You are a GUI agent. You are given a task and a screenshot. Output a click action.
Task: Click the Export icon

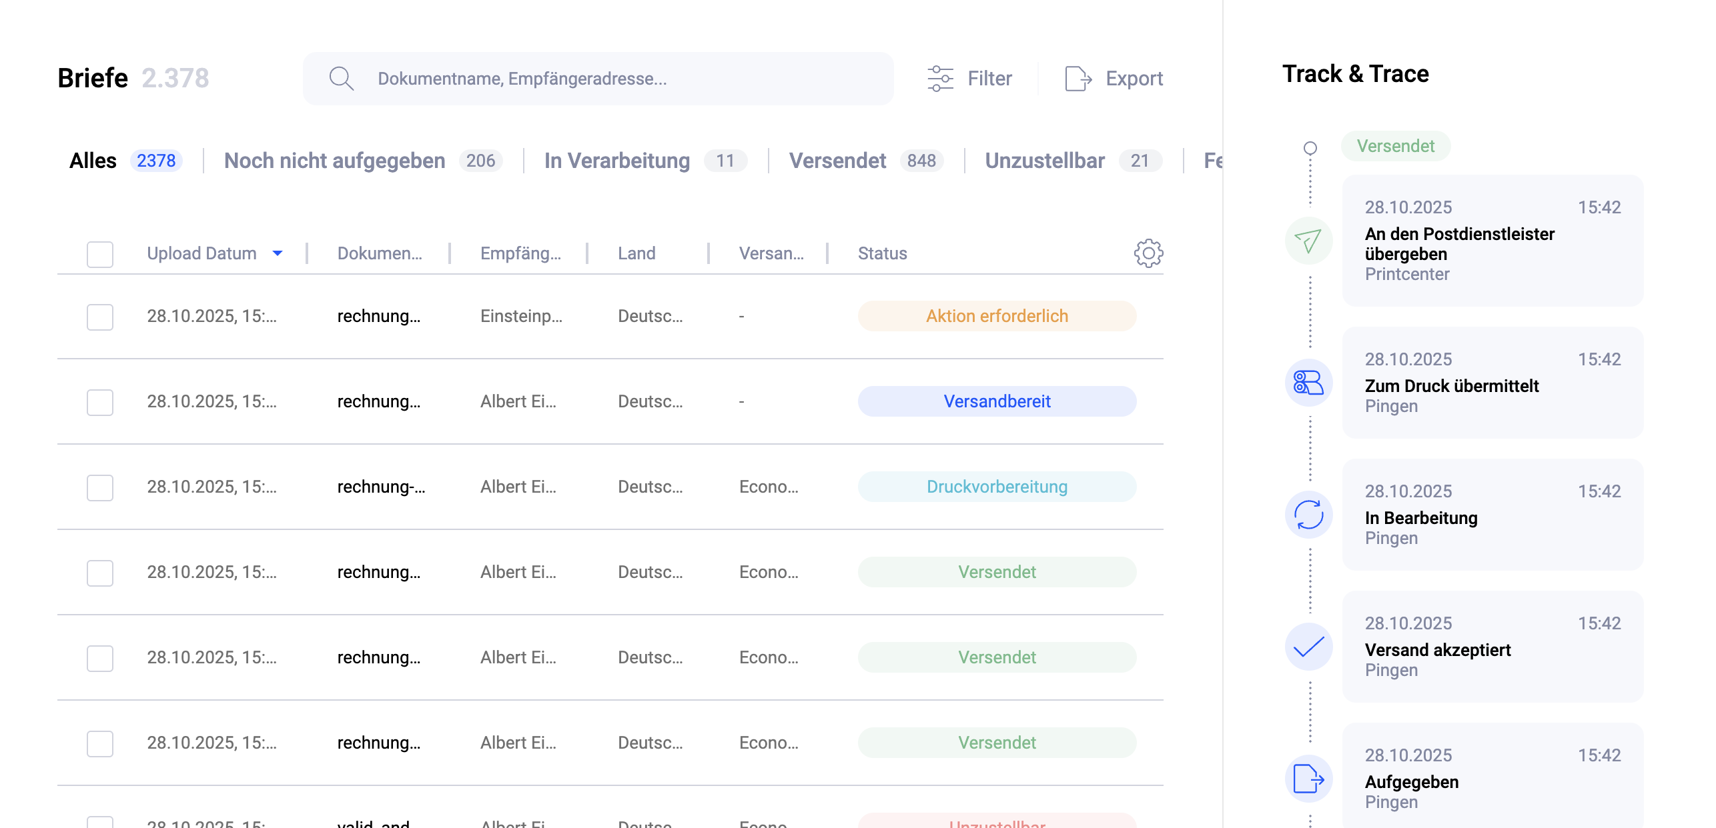tap(1078, 78)
